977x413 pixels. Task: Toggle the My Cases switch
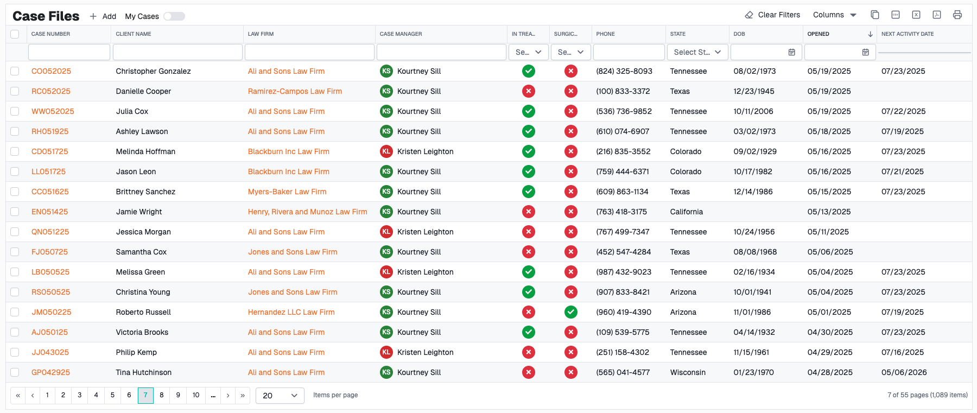coord(174,16)
